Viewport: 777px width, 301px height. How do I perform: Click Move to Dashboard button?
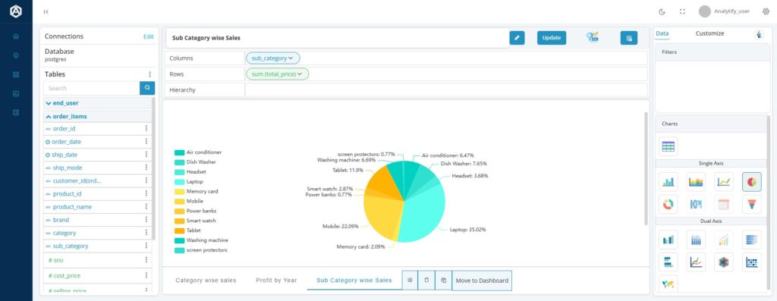[482, 281]
